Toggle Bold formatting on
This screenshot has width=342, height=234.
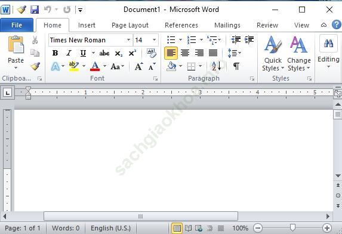tap(55, 53)
